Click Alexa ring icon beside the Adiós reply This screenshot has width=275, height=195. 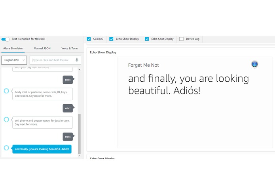click(x=6, y=148)
